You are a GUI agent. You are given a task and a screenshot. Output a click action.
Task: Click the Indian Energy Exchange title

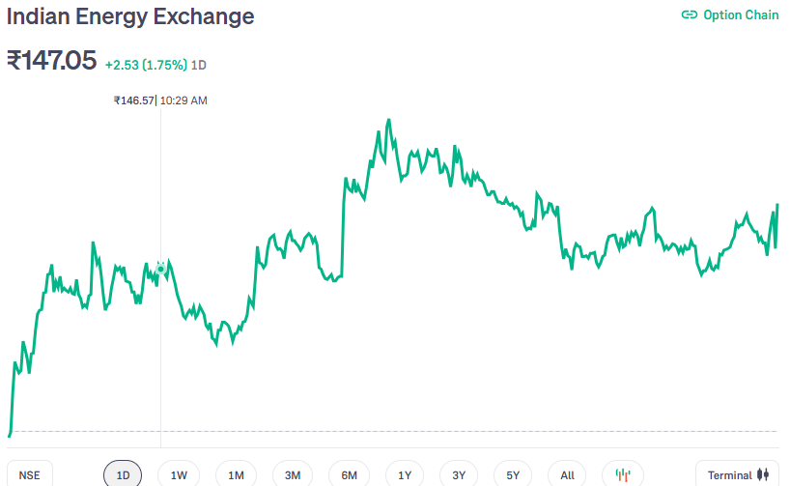pos(131,16)
